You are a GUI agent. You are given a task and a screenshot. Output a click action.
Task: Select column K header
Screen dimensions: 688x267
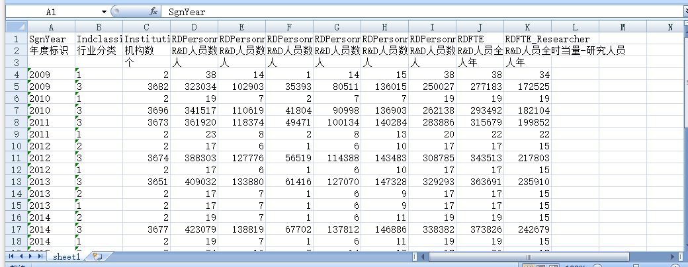click(527, 27)
